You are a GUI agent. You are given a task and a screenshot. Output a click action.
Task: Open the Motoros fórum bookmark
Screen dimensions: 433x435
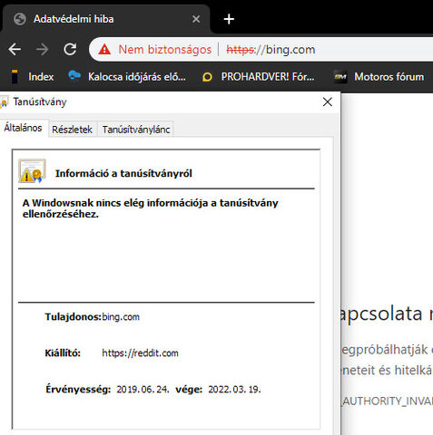pyautogui.click(x=379, y=77)
